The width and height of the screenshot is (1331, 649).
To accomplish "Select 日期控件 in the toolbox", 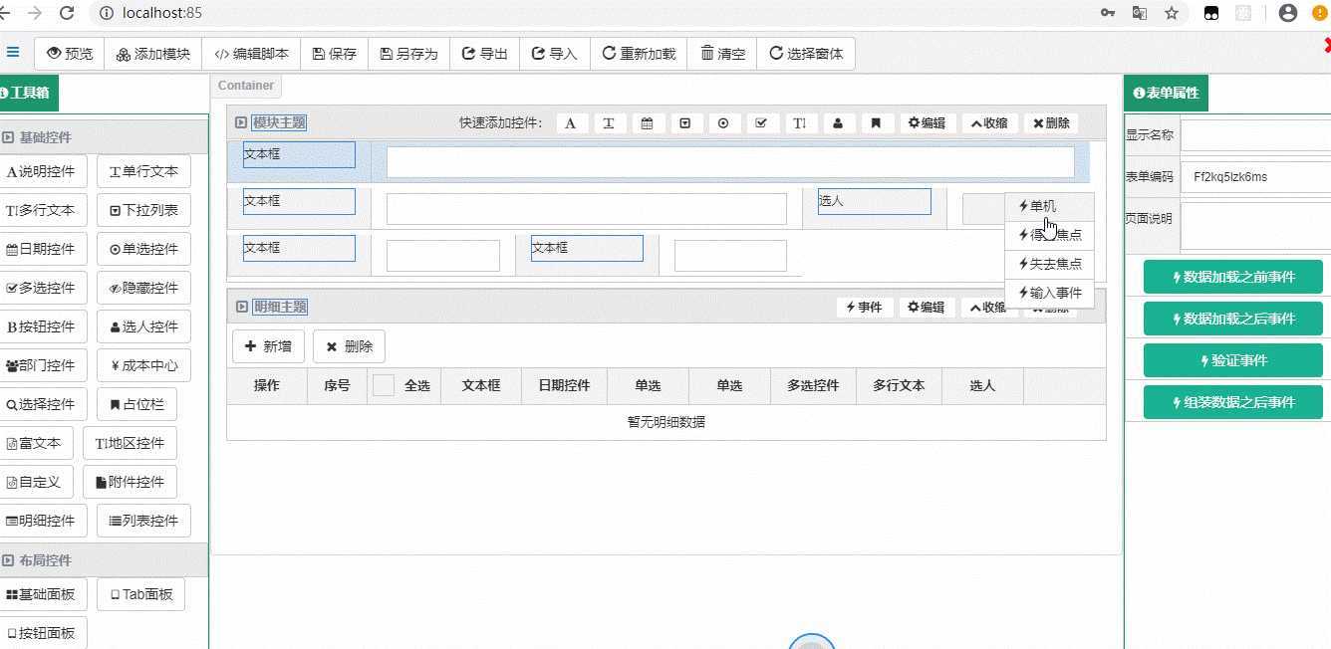I will pos(42,249).
